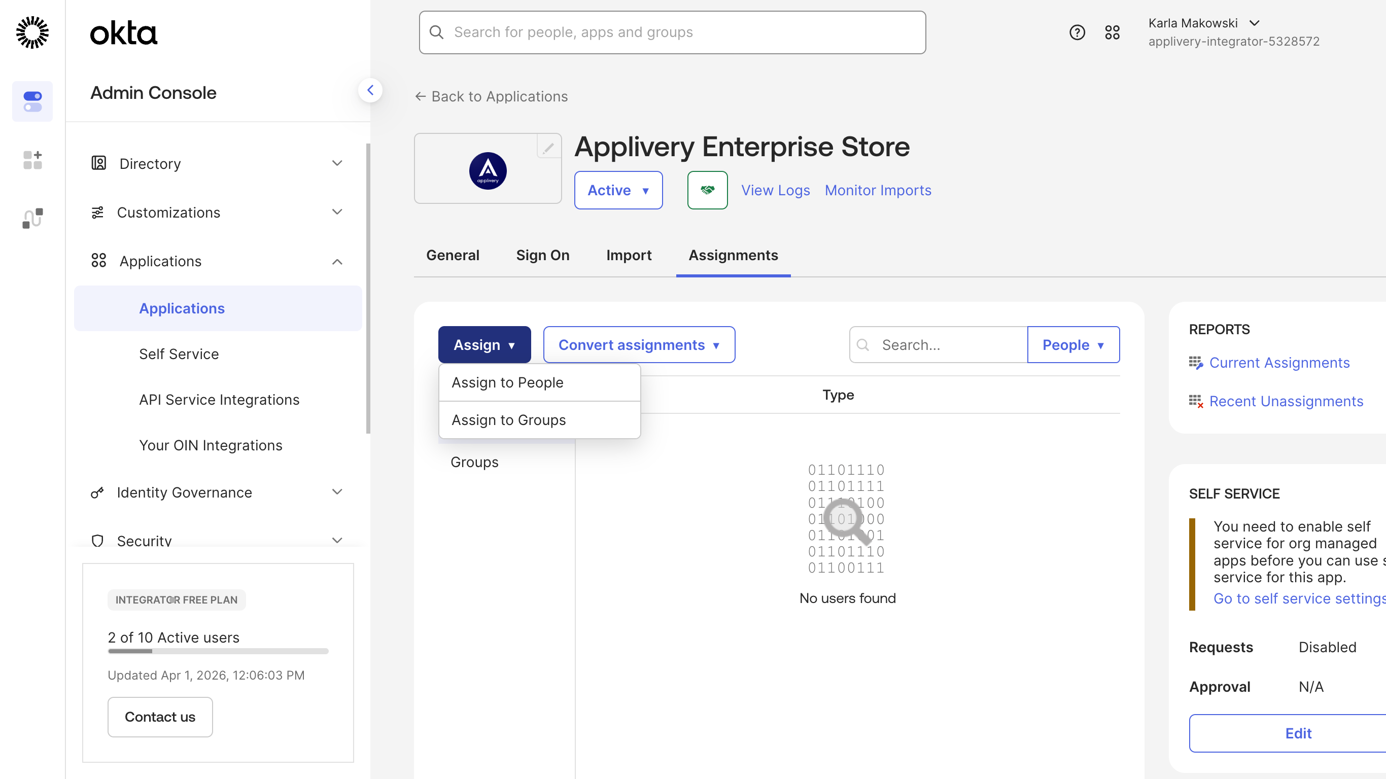The height and width of the screenshot is (779, 1386).
Task: Click the Okta sunburst logo icon
Action: click(32, 32)
